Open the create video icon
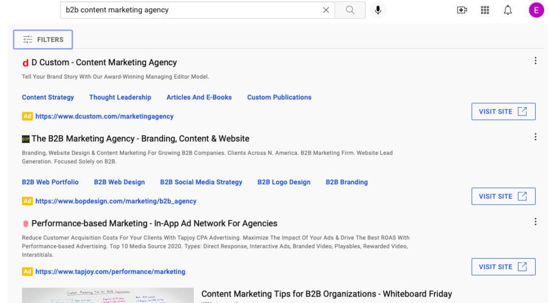548x303 pixels. click(462, 10)
